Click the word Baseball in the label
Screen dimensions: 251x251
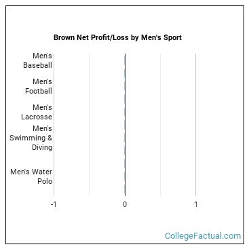pos(37,65)
